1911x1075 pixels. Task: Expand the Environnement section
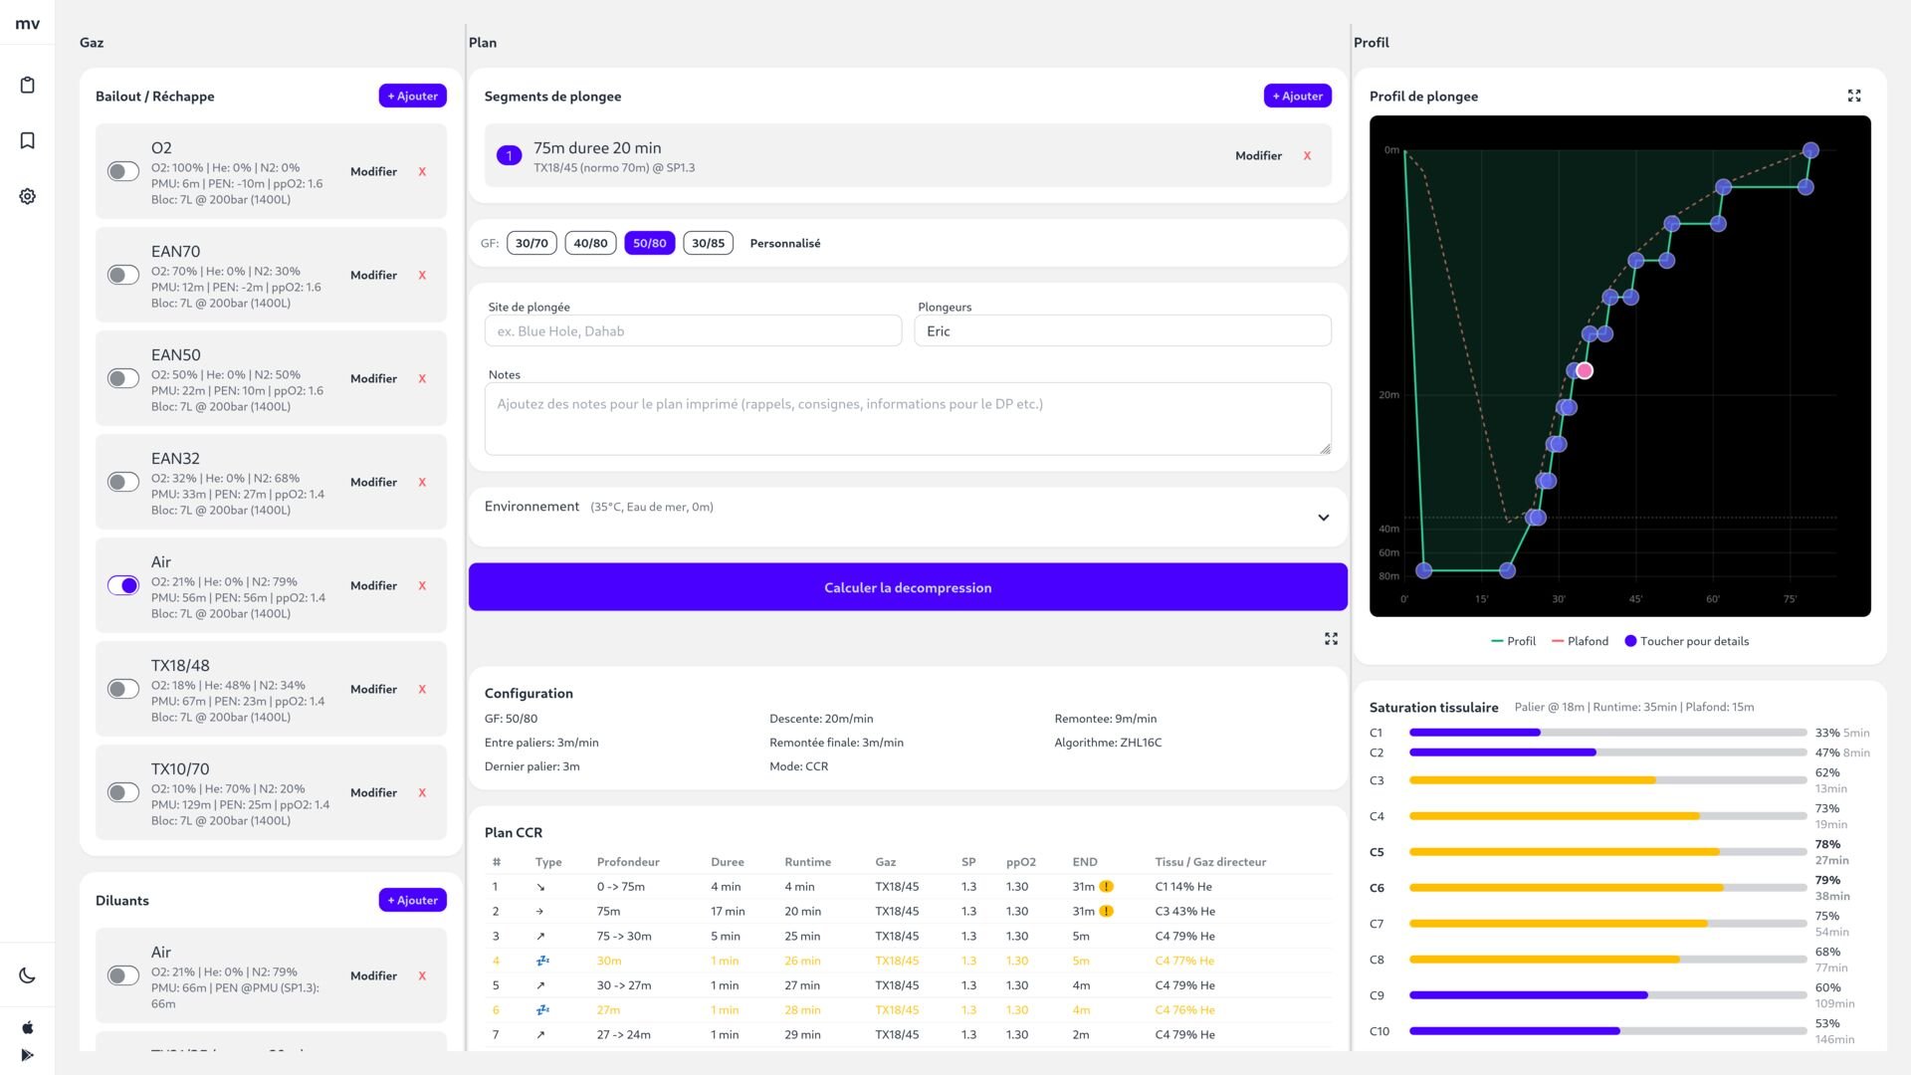pos(1323,517)
